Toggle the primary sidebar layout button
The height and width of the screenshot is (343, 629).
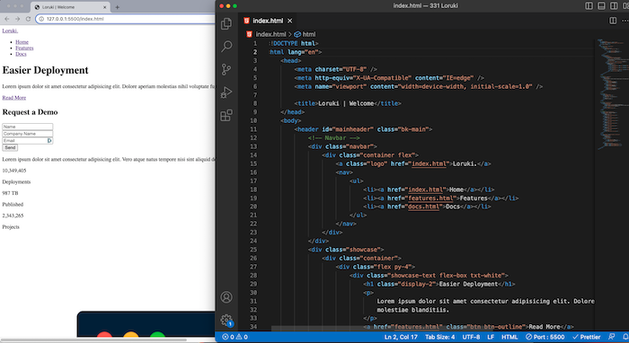[x=589, y=5]
